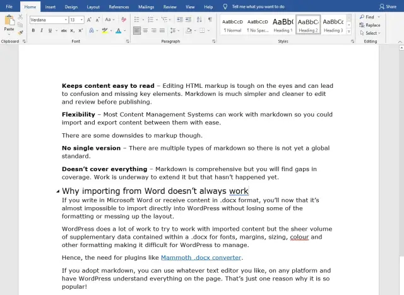Switch to the Layout tab
404x295 pixels.
coord(93,7)
